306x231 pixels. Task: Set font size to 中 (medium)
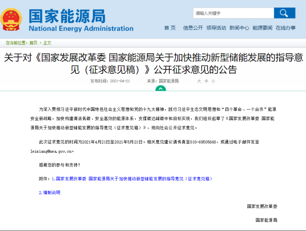click(206, 81)
